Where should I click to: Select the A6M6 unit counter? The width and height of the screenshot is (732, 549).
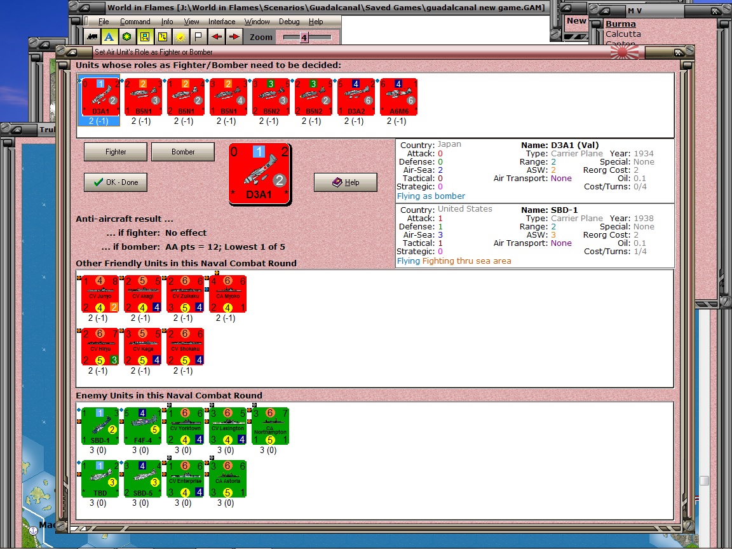click(x=398, y=97)
